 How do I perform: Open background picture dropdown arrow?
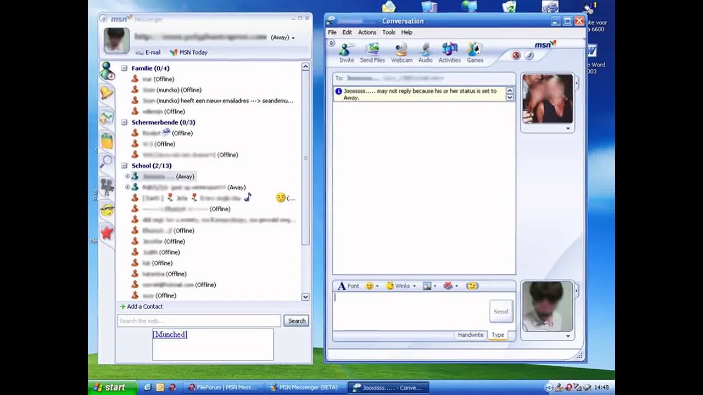[435, 286]
